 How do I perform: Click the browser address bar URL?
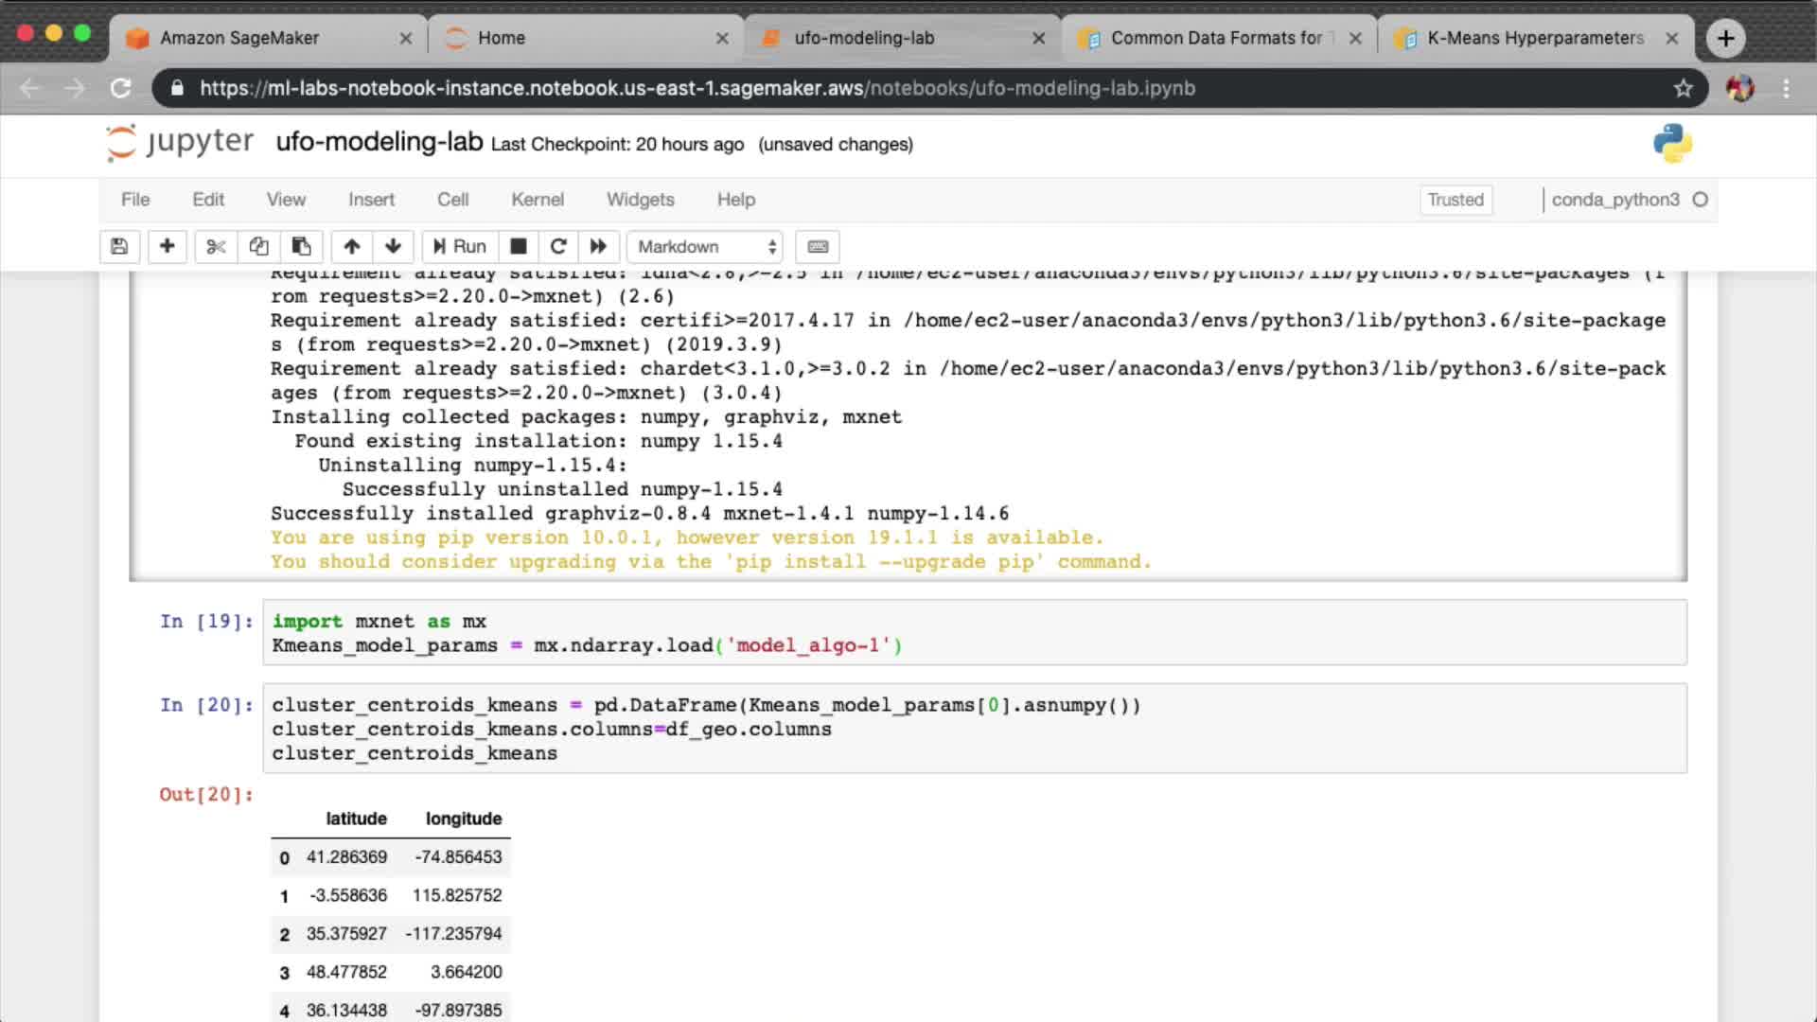click(697, 88)
